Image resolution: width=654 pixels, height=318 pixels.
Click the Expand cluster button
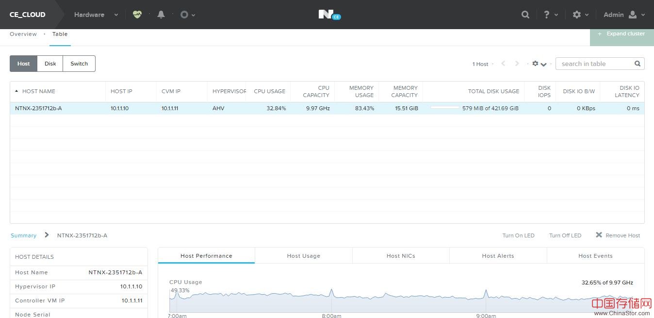(x=621, y=34)
